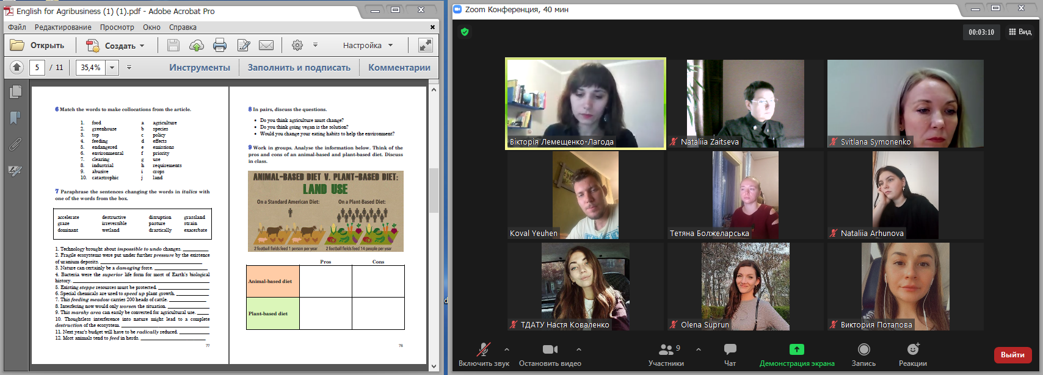The width and height of the screenshot is (1043, 375).
Task: Click the edit/sign document icon in Acrobat toolbar
Action: tap(243, 45)
